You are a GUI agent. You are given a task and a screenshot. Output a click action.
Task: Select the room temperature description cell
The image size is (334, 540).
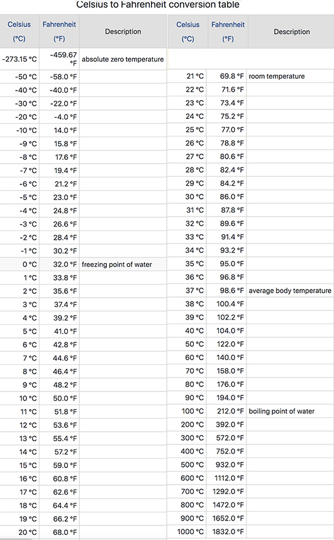point(290,76)
